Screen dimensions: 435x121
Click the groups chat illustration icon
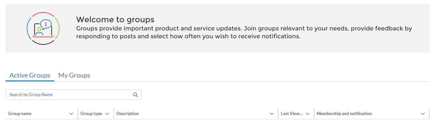43,28
